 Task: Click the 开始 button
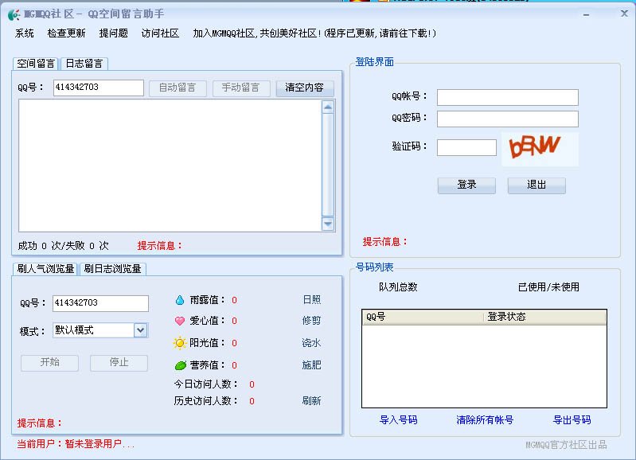50,363
